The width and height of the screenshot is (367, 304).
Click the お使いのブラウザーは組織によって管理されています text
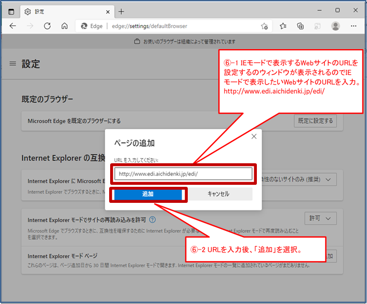tap(189, 42)
